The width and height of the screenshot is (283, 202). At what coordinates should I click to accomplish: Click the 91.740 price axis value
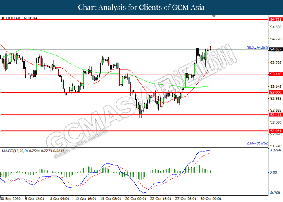point(276,146)
